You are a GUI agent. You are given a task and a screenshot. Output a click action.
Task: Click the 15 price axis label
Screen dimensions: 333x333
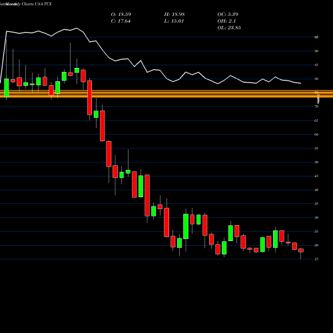(x=316, y=259)
